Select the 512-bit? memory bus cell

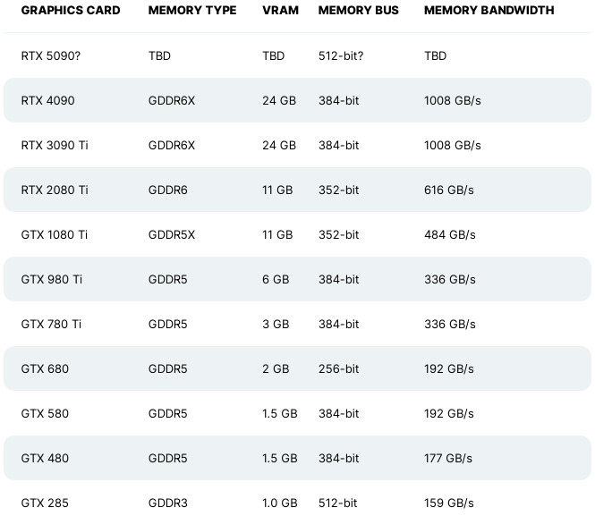tap(341, 55)
